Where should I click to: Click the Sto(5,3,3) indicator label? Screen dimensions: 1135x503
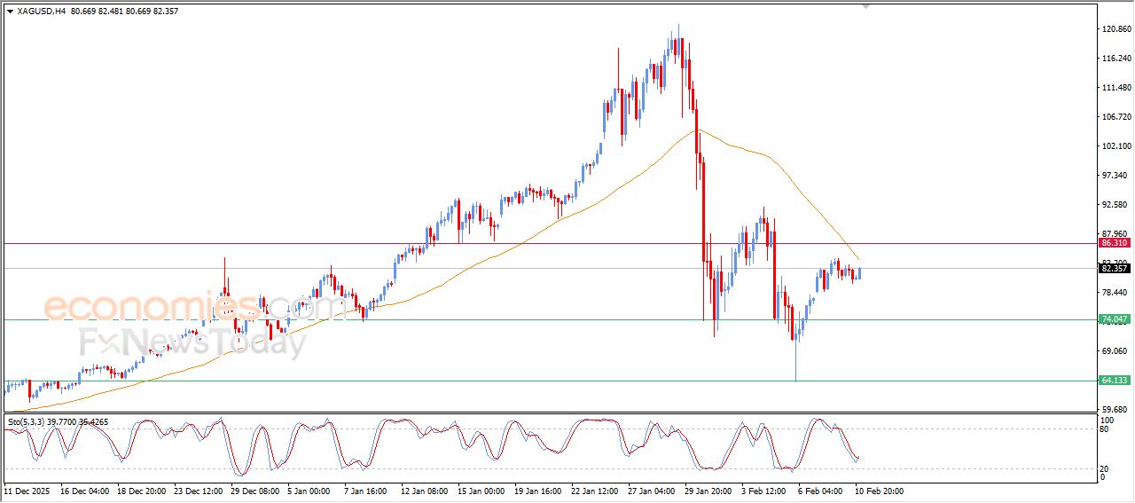point(27,421)
